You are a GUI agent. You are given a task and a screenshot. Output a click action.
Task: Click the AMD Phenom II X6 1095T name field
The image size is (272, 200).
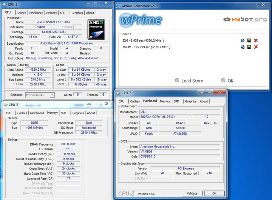(x=54, y=22)
